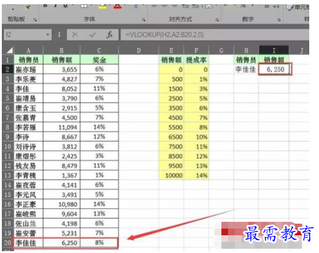Image resolution: width=319 pixels, height=253 pixels.
Task: Select column I header
Action: coord(274,50)
